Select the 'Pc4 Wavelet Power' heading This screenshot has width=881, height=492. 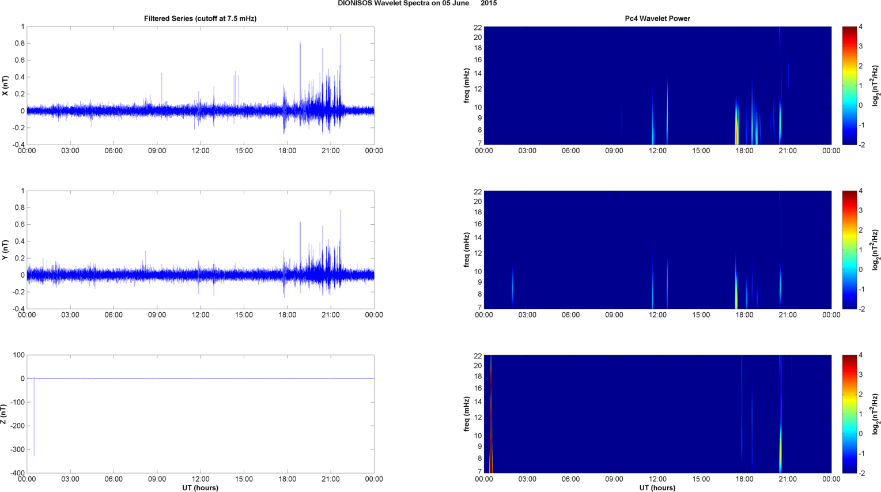click(x=657, y=18)
